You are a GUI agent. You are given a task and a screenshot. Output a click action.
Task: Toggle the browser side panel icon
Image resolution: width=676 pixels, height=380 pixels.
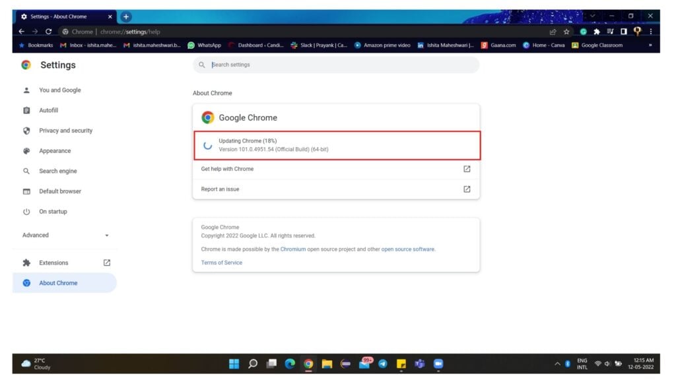click(624, 32)
